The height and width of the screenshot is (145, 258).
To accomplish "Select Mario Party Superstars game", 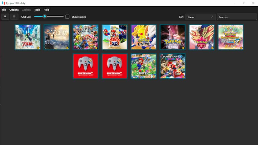I will [144, 66].
